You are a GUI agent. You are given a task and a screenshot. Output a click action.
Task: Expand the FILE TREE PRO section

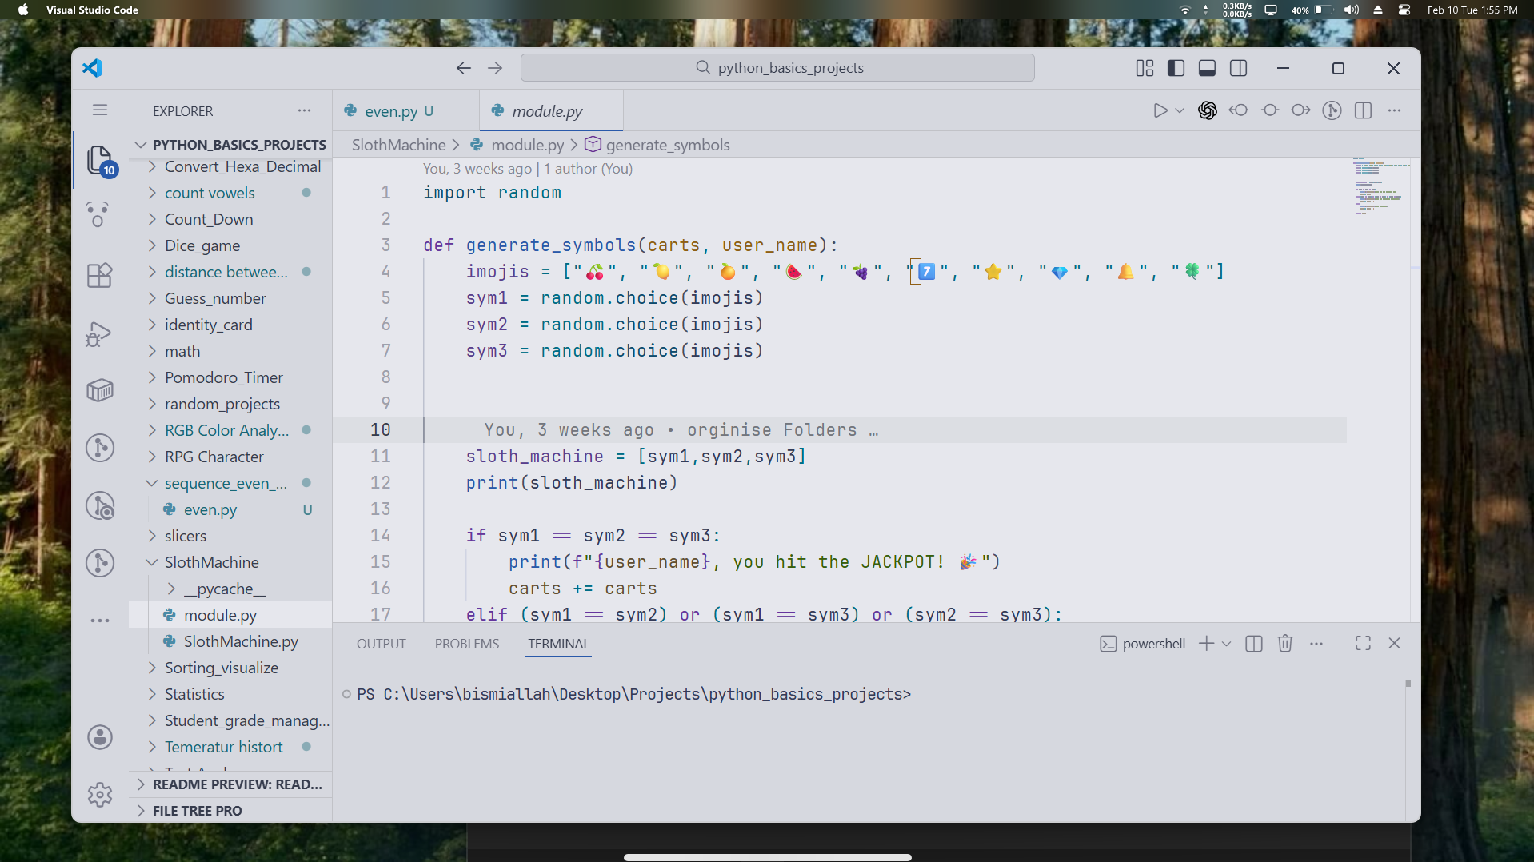tap(230, 811)
